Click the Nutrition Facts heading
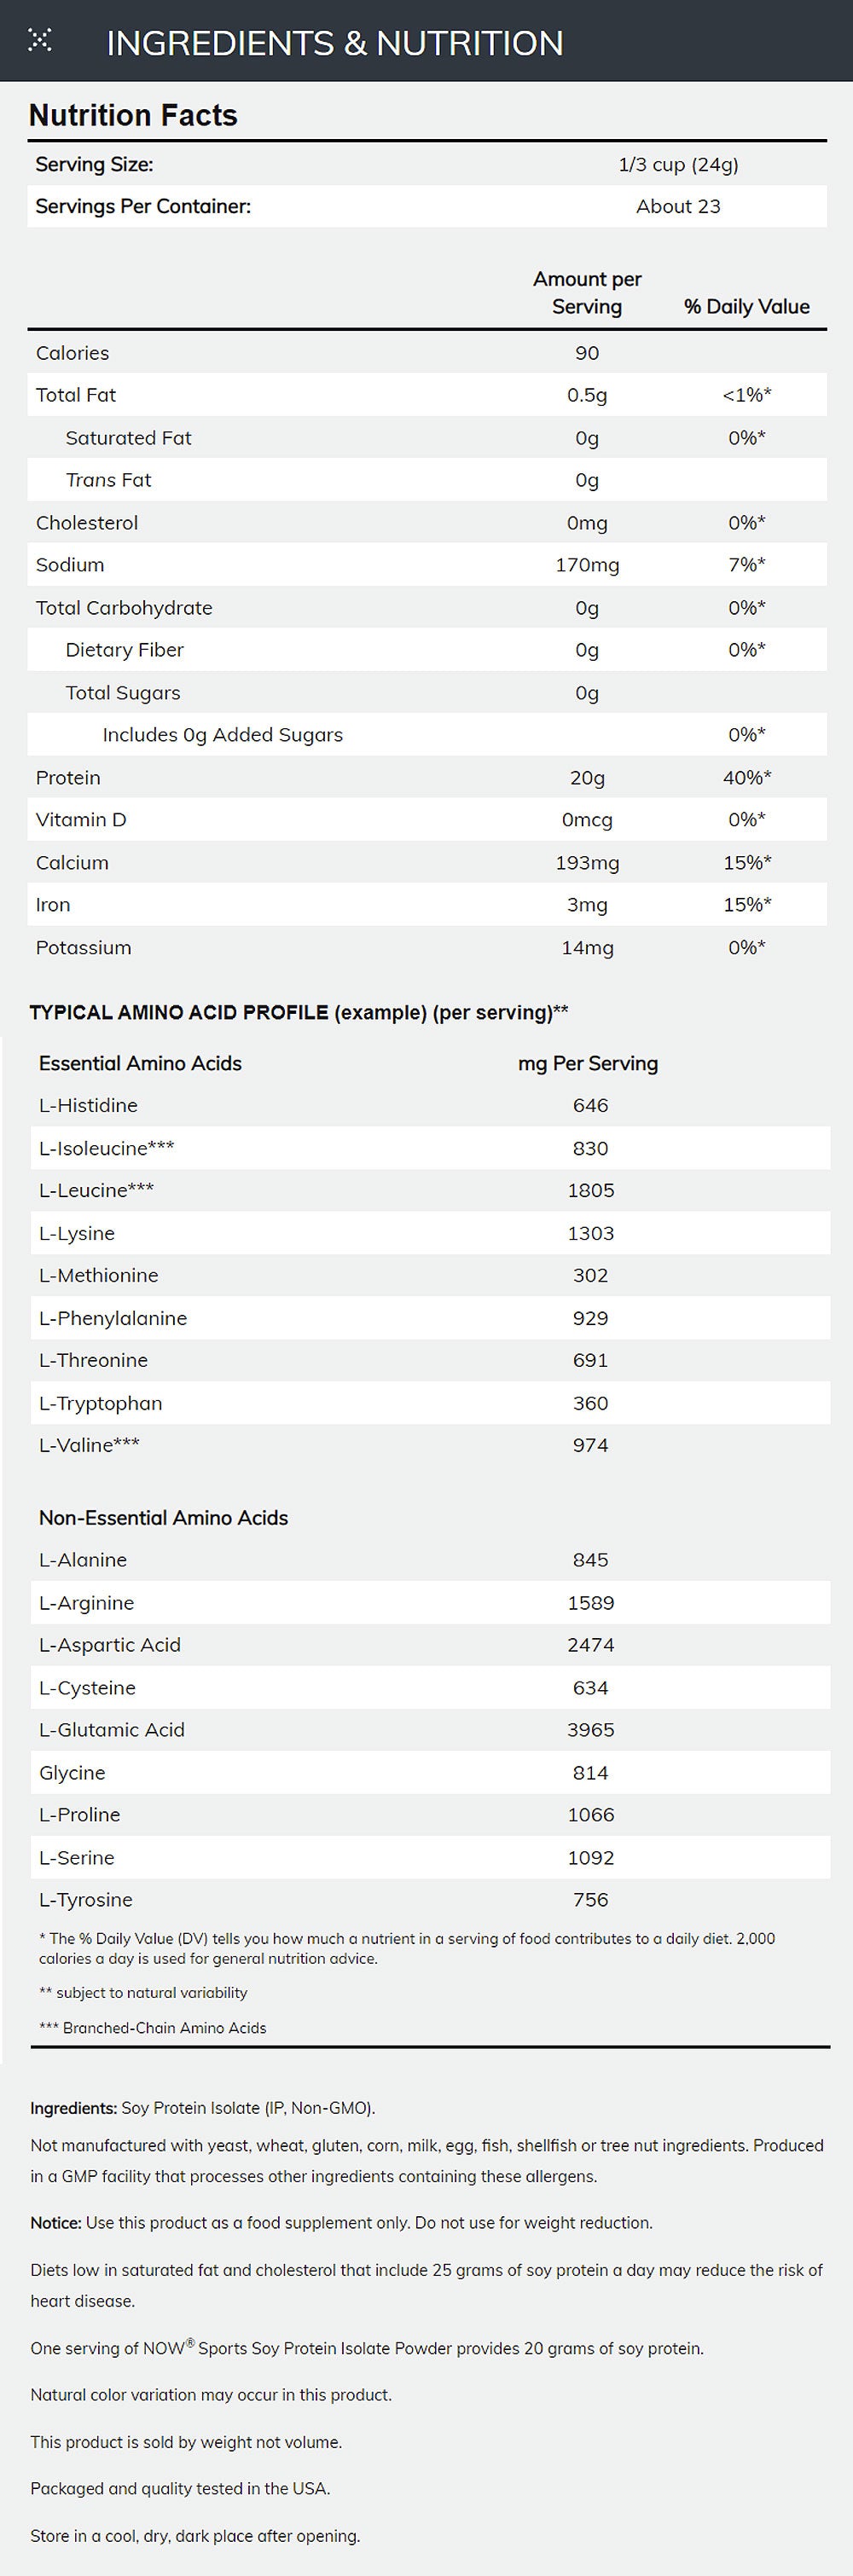This screenshot has width=853, height=2576. pyautogui.click(x=133, y=116)
